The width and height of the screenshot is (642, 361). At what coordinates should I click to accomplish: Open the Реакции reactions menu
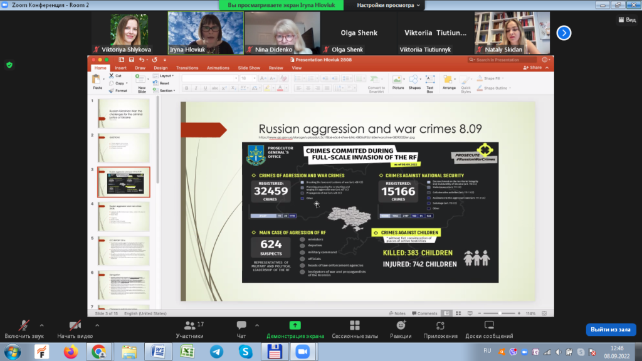[x=401, y=330]
